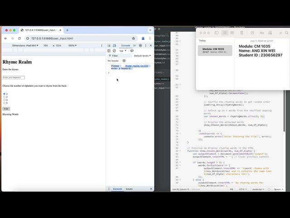Select the drawer Console tab
This screenshot has width=290, height=218.
pyautogui.click(x=117, y=189)
